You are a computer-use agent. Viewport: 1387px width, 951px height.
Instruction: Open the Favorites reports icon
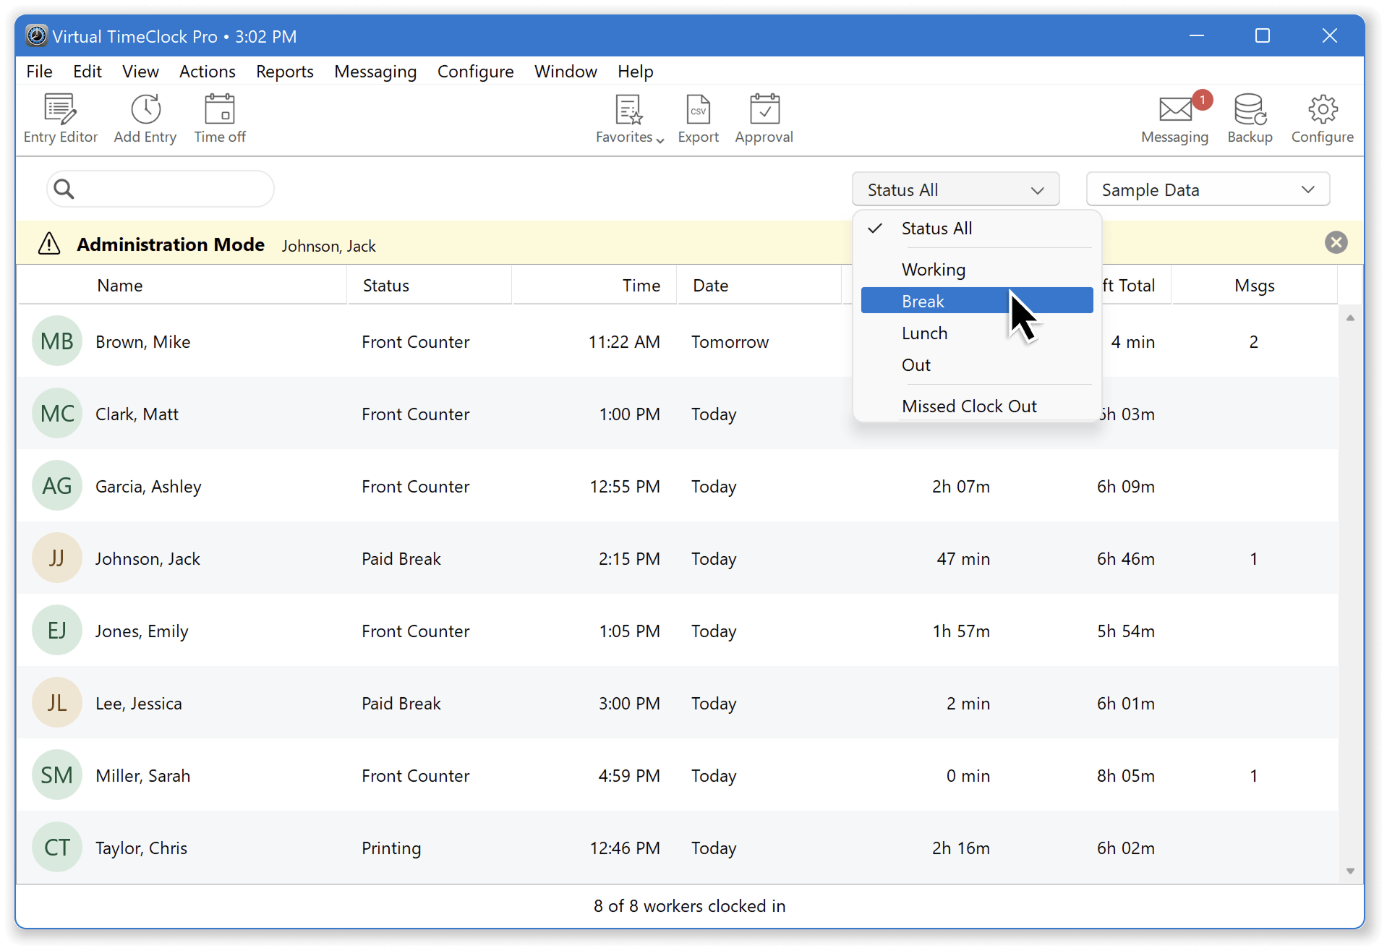tap(628, 110)
